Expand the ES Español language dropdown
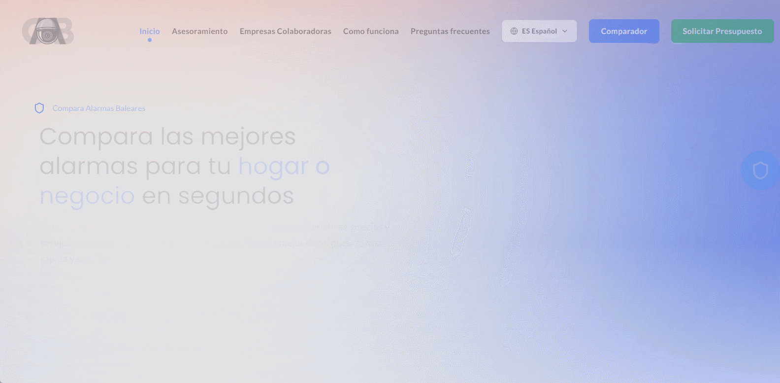The height and width of the screenshot is (383, 780). [x=539, y=31]
